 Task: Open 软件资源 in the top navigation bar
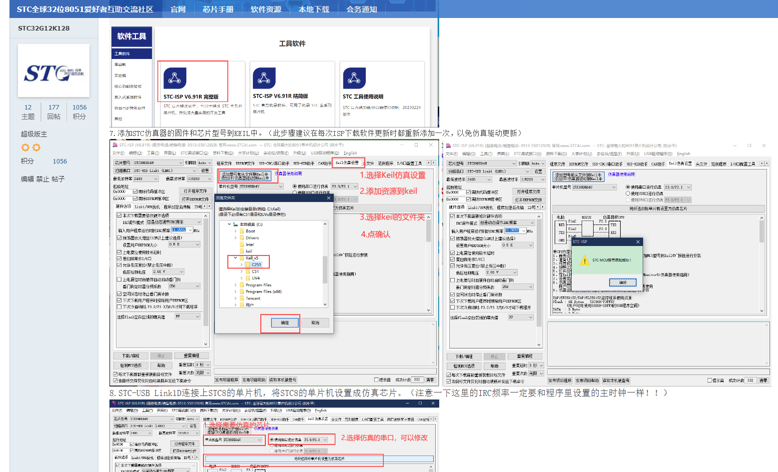(x=266, y=9)
